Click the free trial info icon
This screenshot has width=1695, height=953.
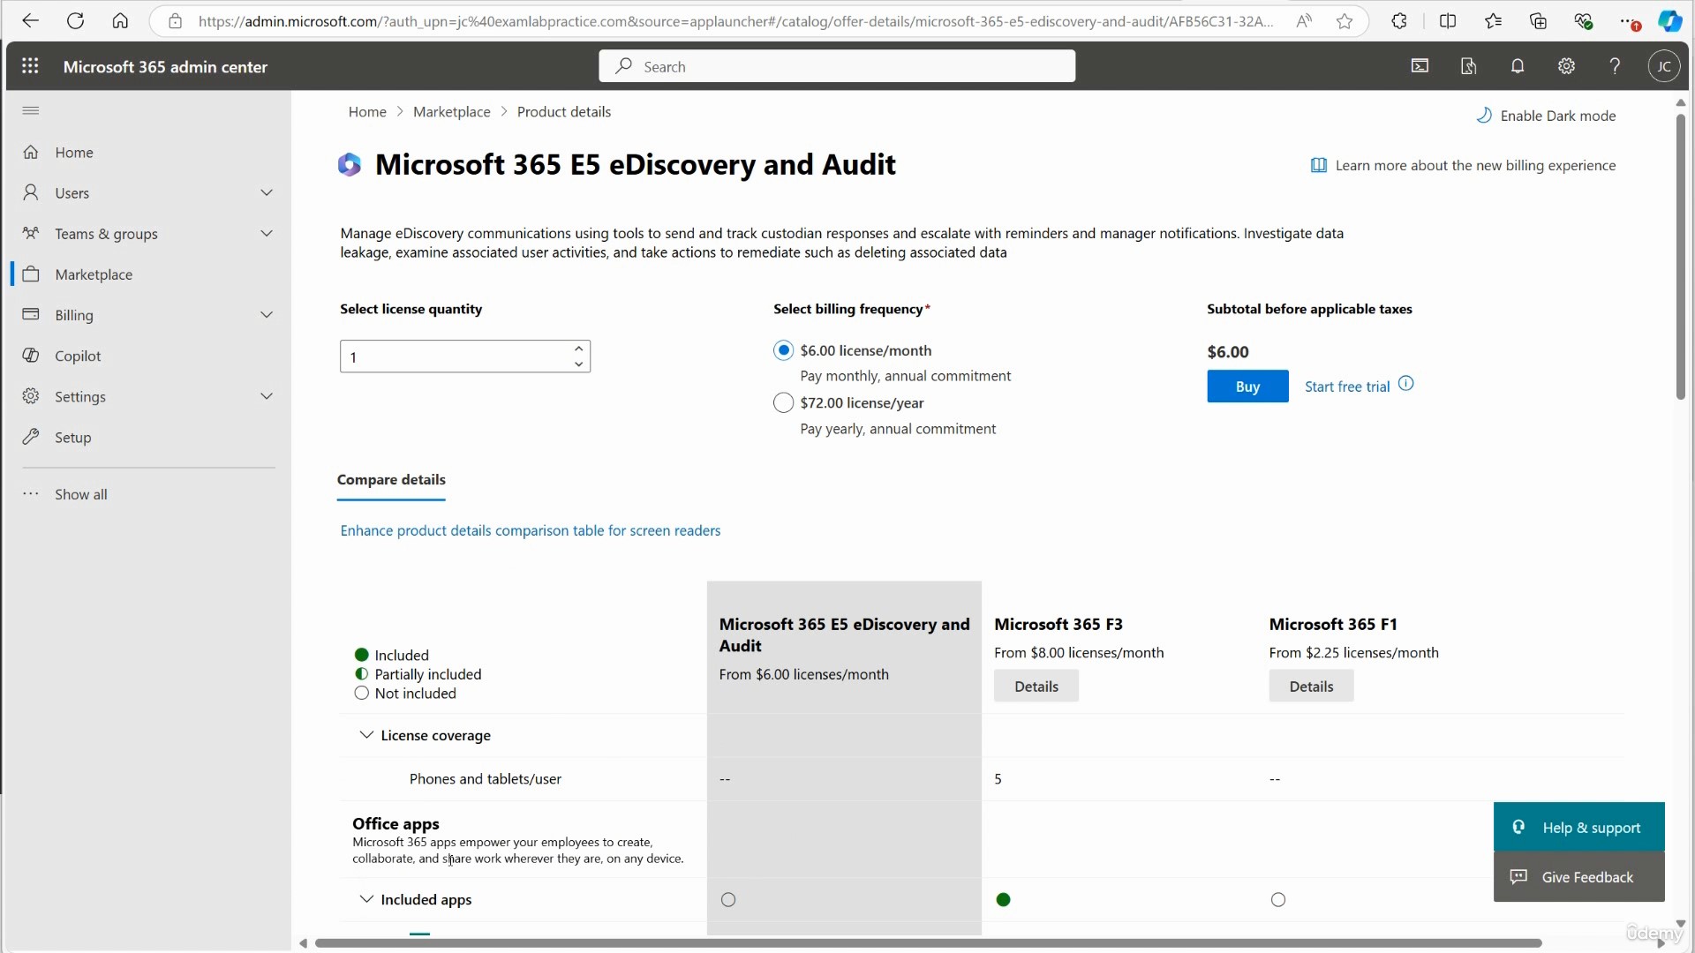tap(1406, 384)
